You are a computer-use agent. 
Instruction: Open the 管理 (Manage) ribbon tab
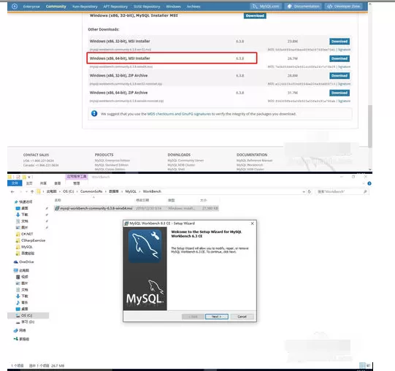click(x=77, y=183)
